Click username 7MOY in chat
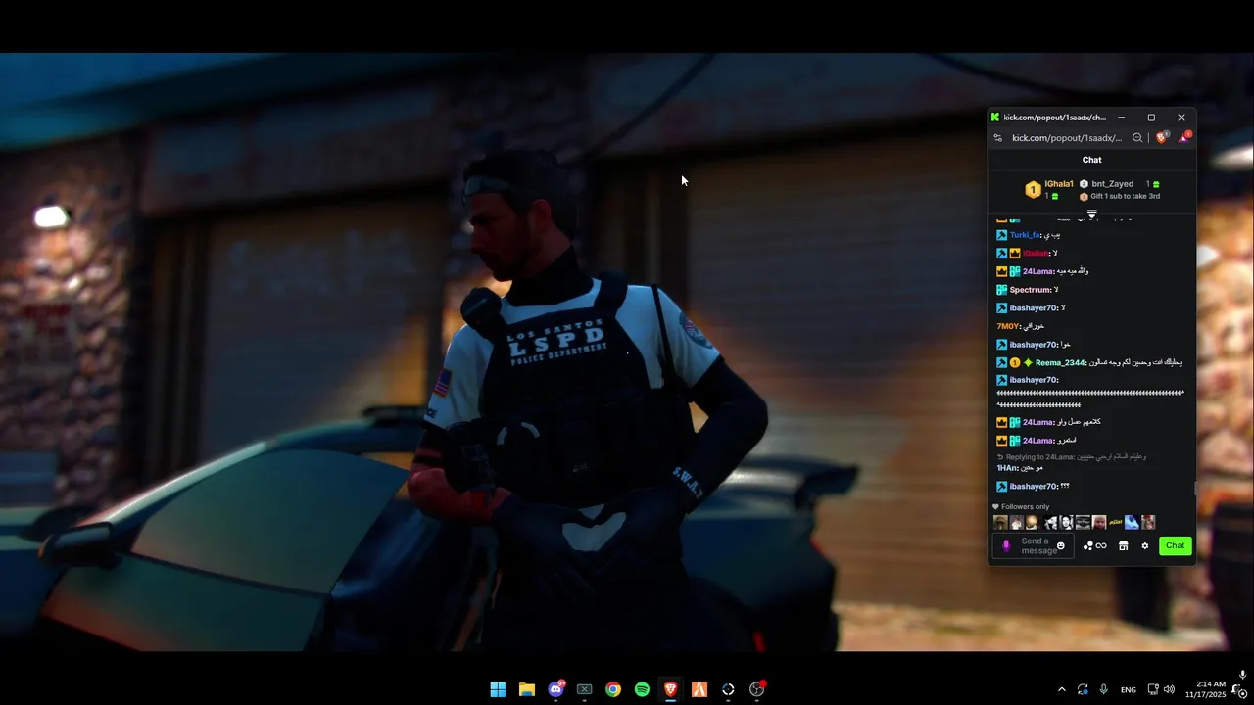Viewport: 1254px width, 705px height. click(x=1008, y=326)
